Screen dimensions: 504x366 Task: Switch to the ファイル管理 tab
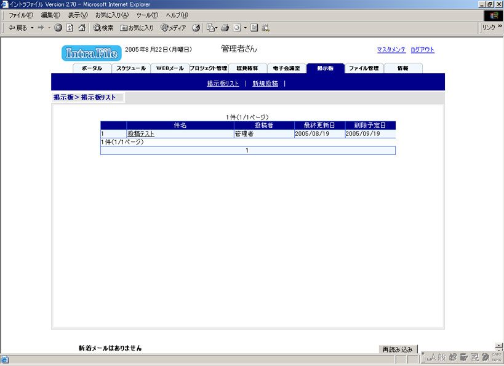click(x=364, y=68)
